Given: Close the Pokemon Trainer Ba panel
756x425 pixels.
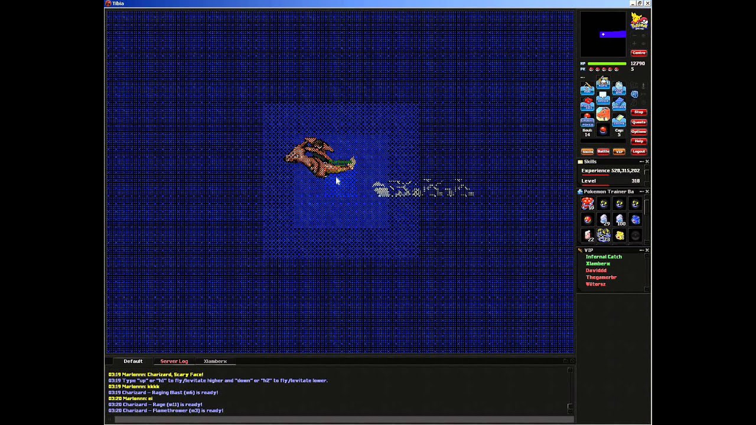Looking at the screenshot, I should (x=647, y=192).
